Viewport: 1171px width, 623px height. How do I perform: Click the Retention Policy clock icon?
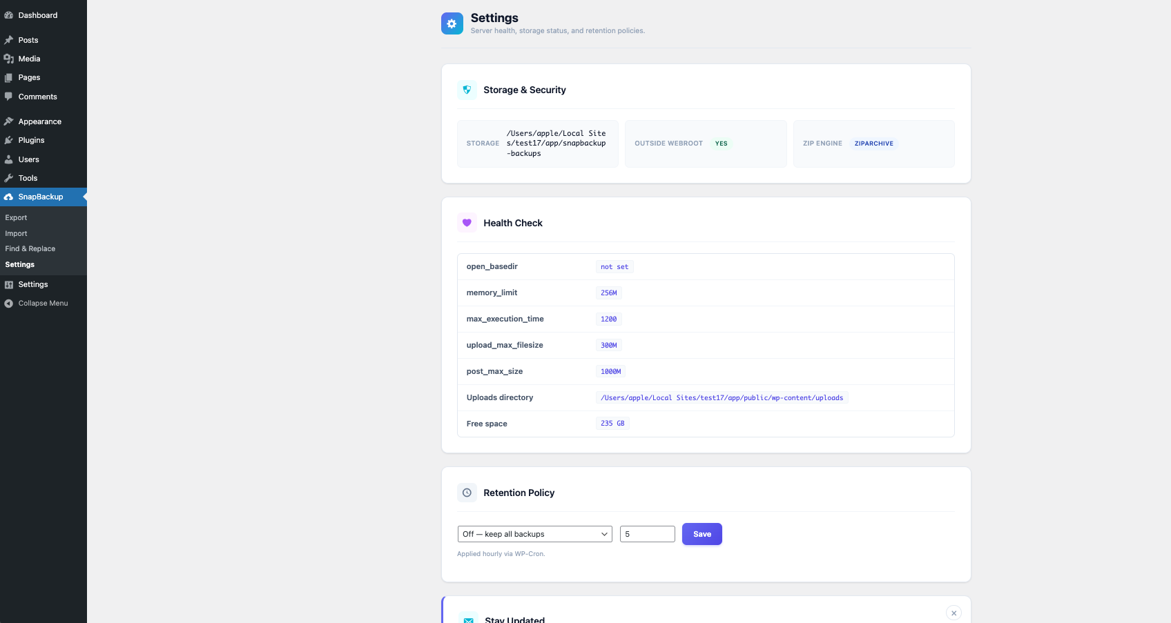[x=467, y=493]
